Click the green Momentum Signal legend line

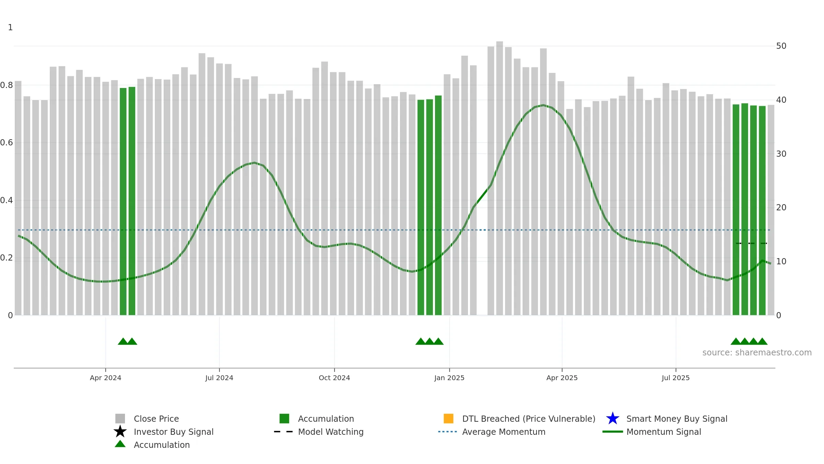click(613, 432)
